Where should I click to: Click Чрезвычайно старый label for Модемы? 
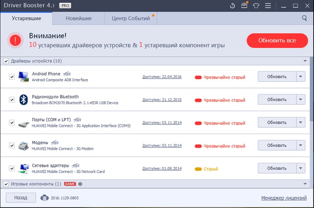(225, 146)
